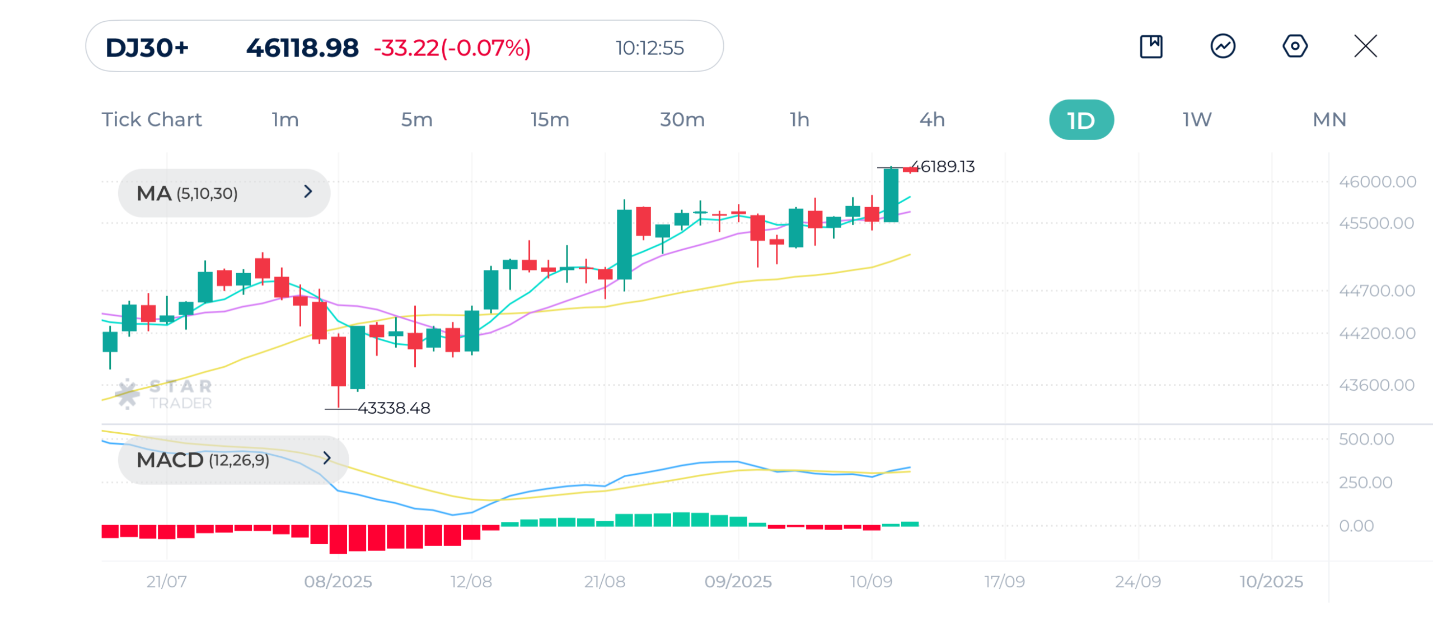Select the 30m timeframe
Viewport: 1433px width, 636px height.
coord(682,120)
